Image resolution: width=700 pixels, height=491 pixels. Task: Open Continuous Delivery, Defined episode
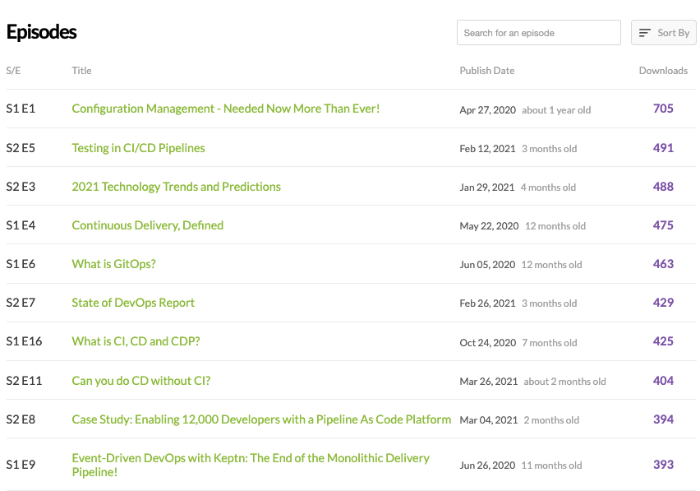147,225
